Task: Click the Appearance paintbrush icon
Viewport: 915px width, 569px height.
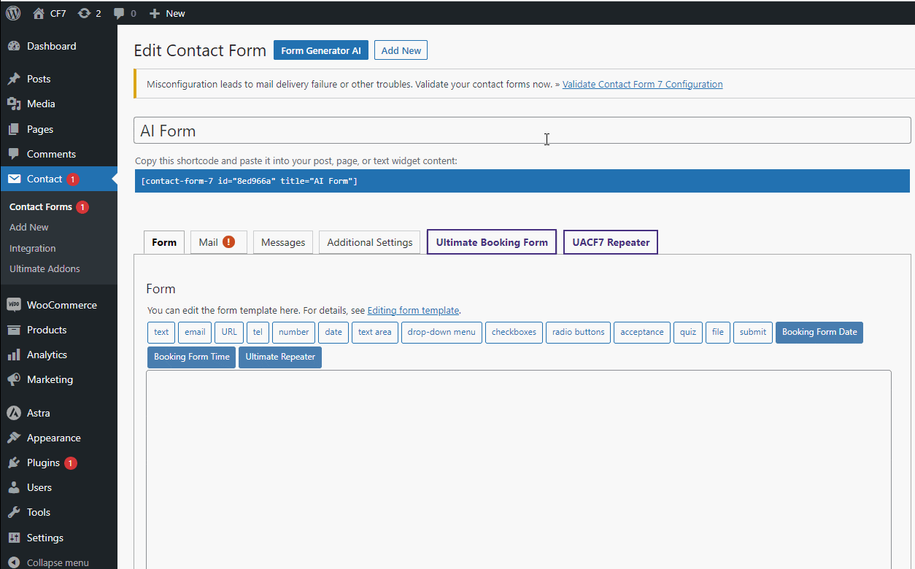Action: coord(14,438)
